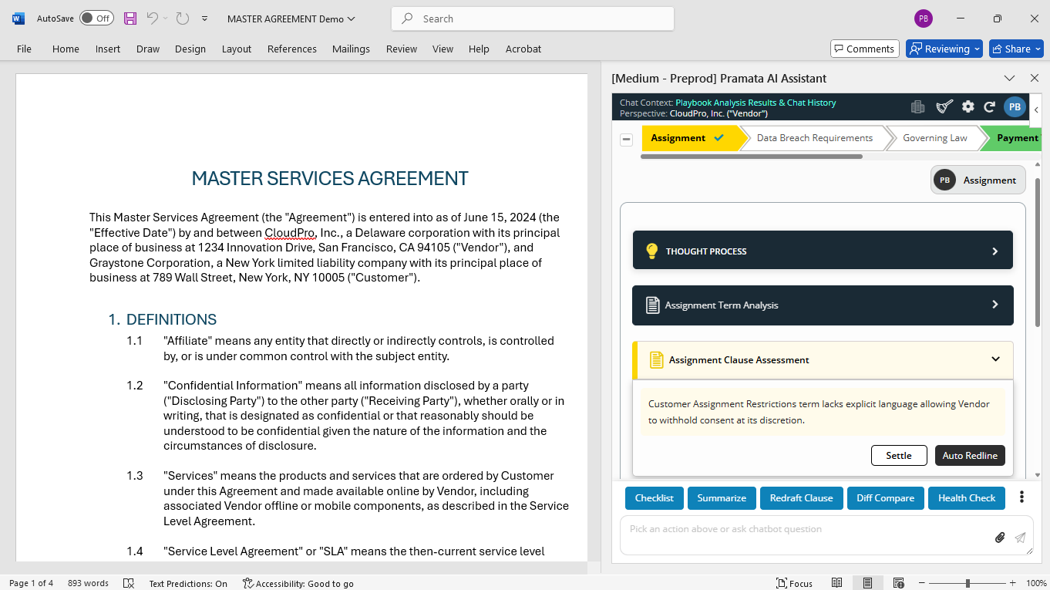The image size is (1050, 590).
Task: Open Pramata assistant settings gear
Action: 968,107
